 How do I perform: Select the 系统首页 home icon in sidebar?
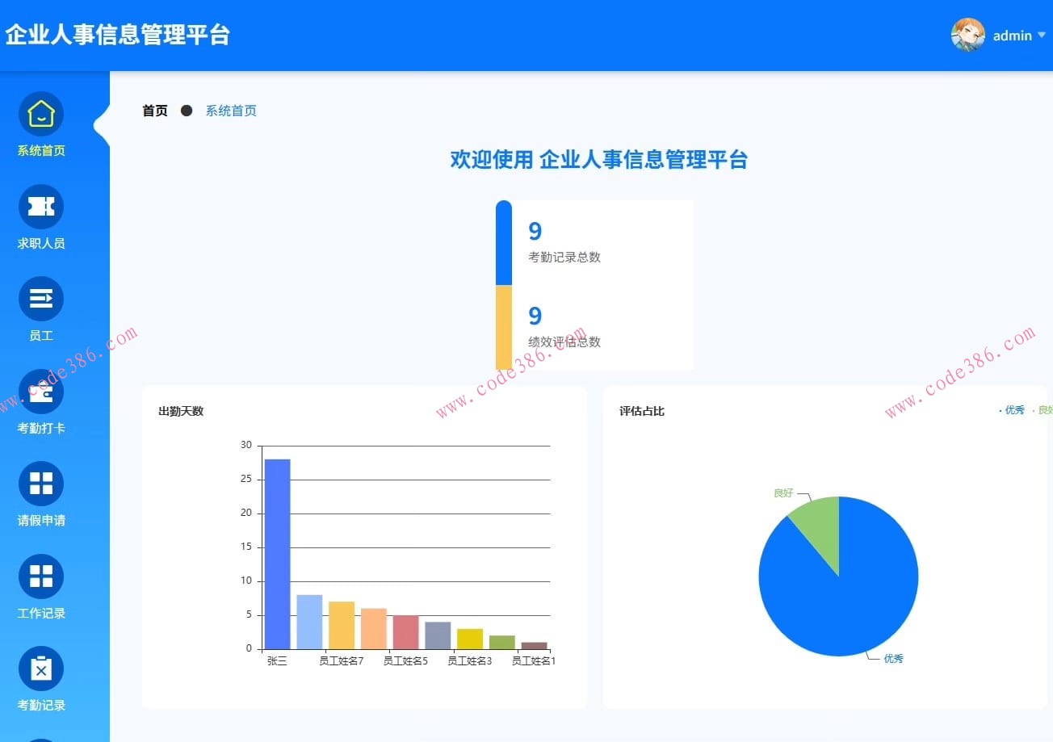tap(40, 114)
